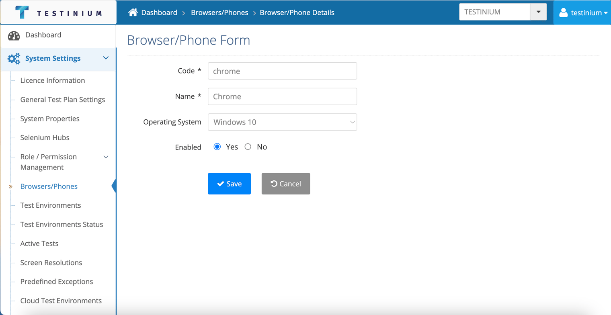This screenshot has height=315, width=611.
Task: Click the user avatar icon
Action: pos(563,12)
